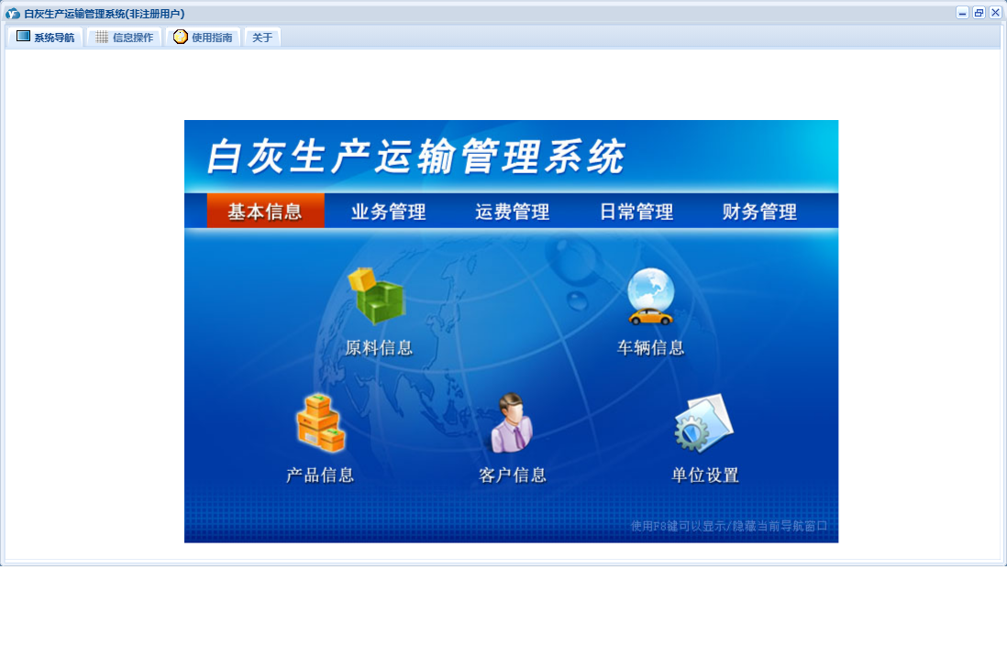Open the 客户信息 person icon

tap(512, 422)
